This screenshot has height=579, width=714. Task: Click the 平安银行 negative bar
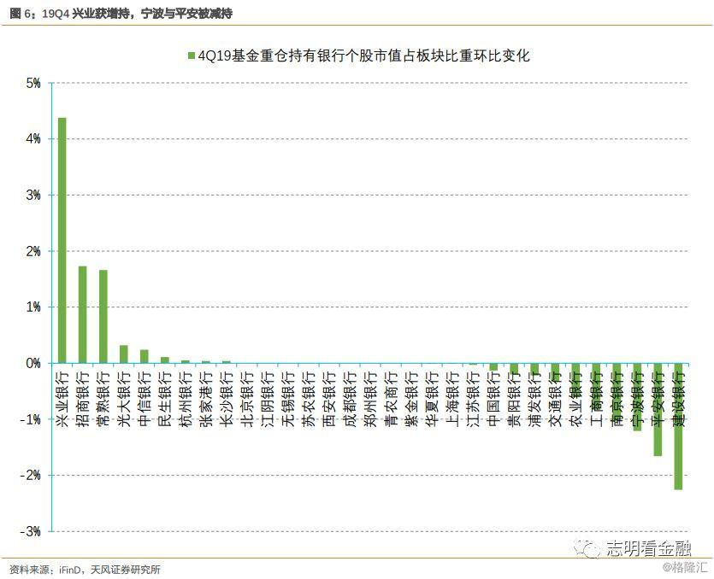(658, 409)
